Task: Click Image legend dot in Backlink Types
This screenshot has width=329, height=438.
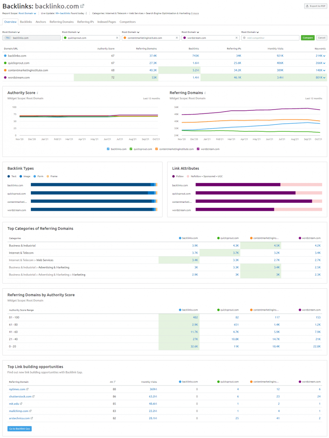Action: [21, 176]
